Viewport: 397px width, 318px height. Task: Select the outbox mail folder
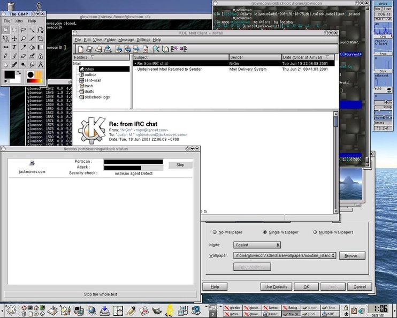click(x=90, y=75)
